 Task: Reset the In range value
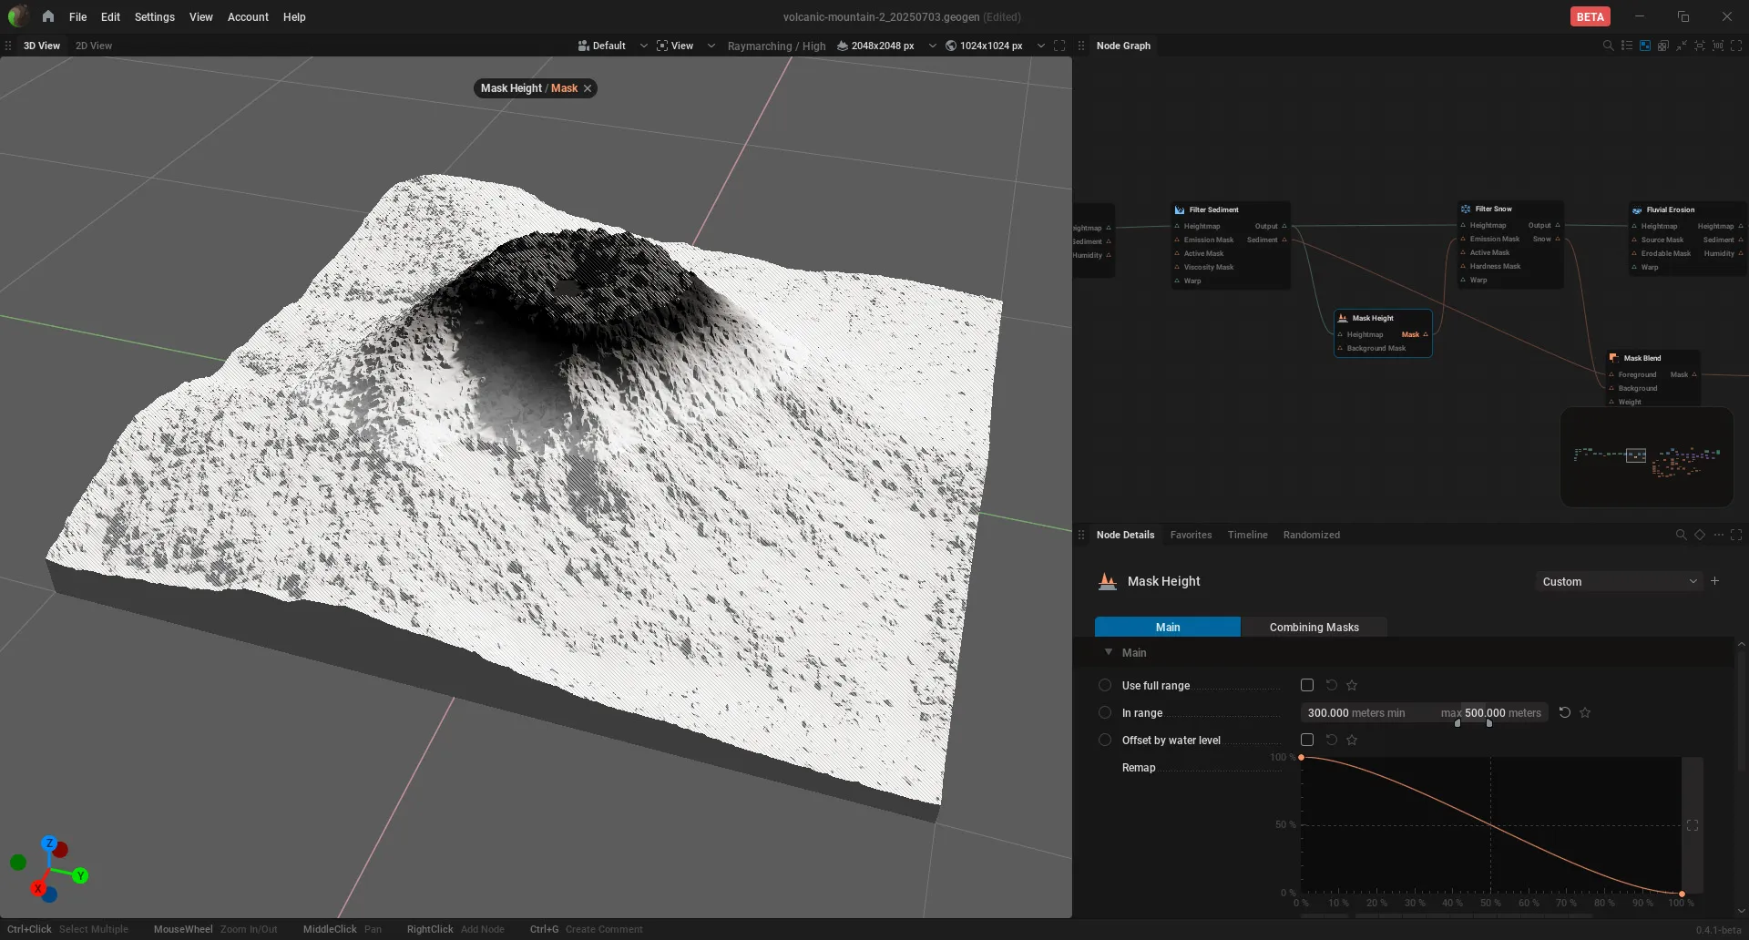pyautogui.click(x=1565, y=712)
